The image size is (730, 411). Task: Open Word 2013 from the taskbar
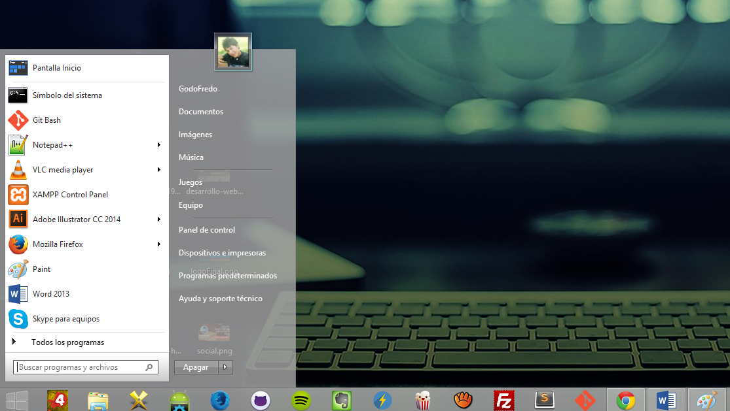coord(666,399)
